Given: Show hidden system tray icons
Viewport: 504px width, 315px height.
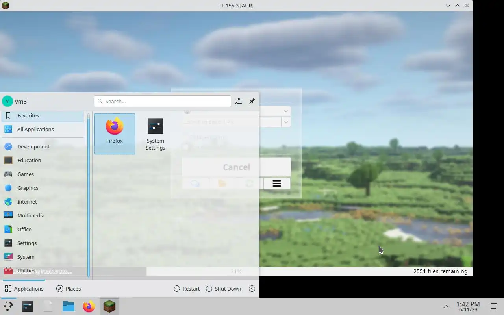Looking at the screenshot, I should 446,306.
